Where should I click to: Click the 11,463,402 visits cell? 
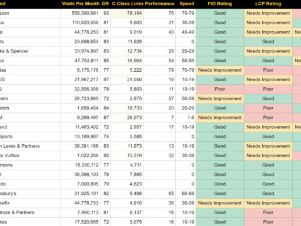point(81,127)
